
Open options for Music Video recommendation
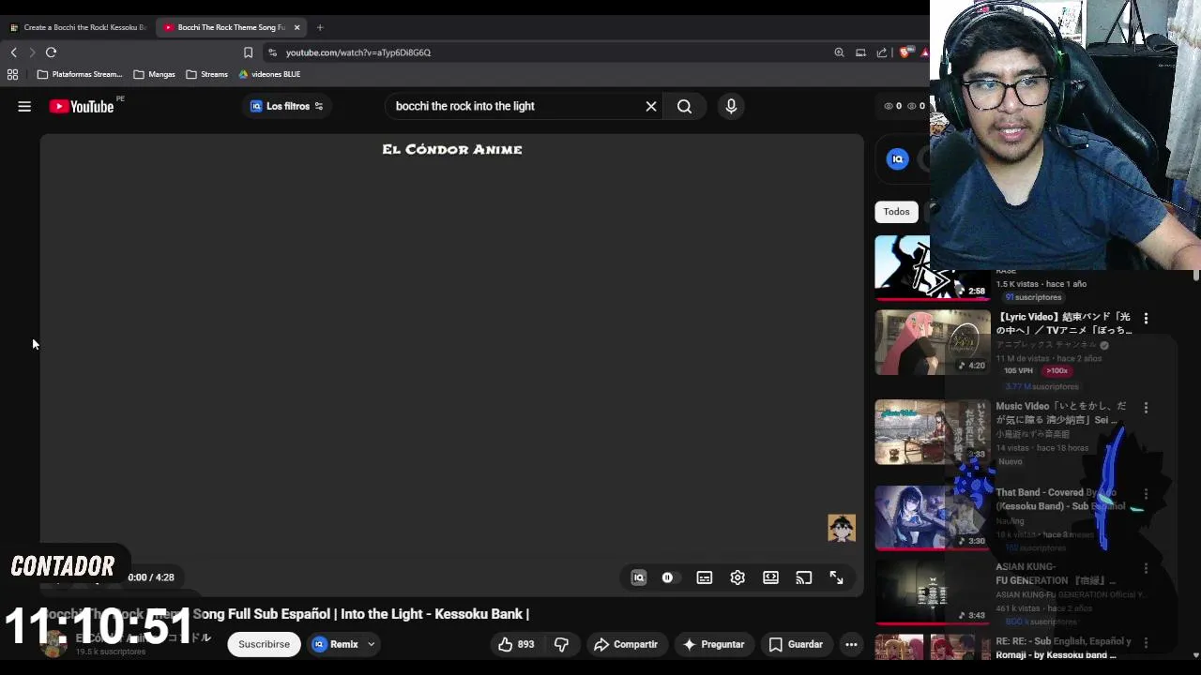click(x=1146, y=408)
